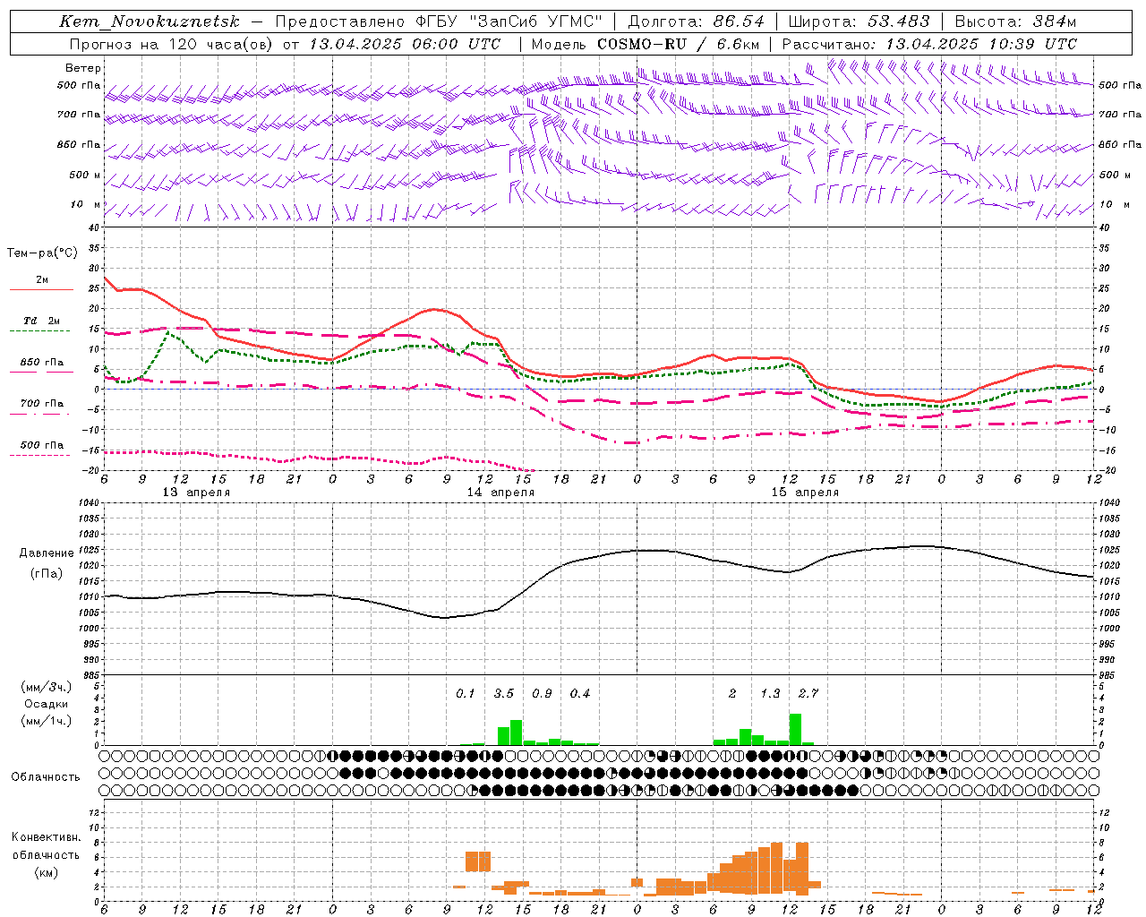1146x917 pixels.
Task: Click the Рассчитано: 13.04.2025 10:39 UTC timestamp
Action: tap(929, 44)
